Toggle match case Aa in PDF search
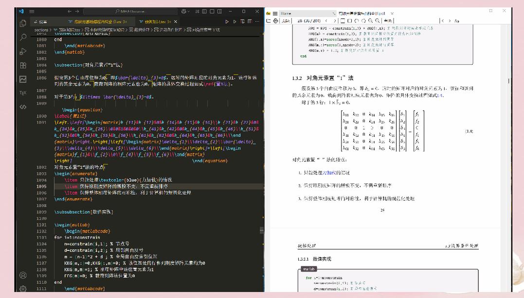 pos(457,21)
